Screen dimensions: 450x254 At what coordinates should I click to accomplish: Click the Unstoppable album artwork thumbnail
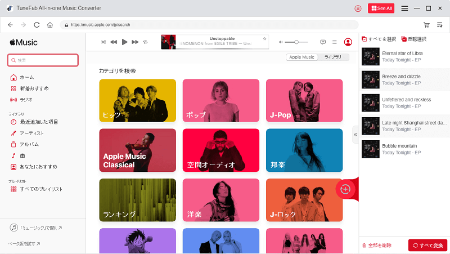pyautogui.click(x=168, y=42)
